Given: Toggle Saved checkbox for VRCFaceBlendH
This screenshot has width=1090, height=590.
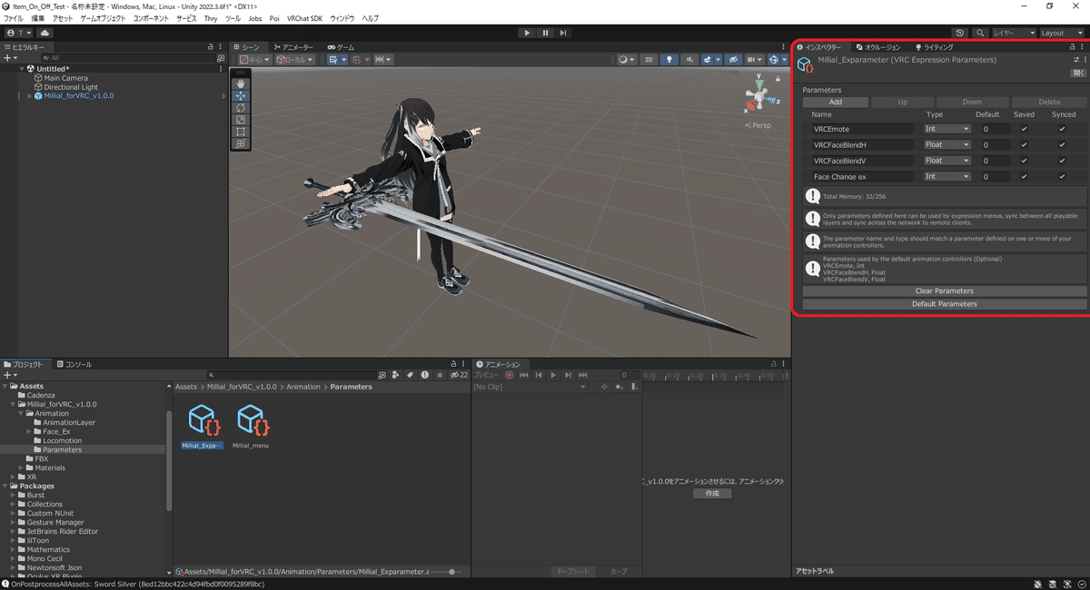Looking at the screenshot, I should 1024,144.
